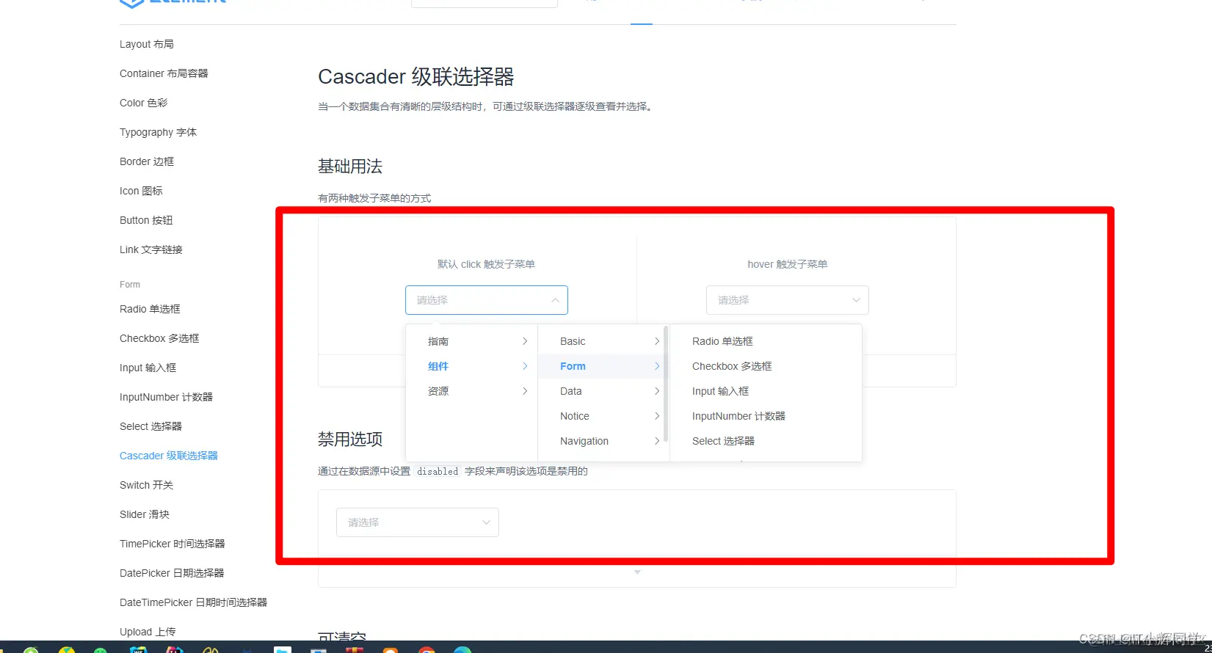The width and height of the screenshot is (1212, 653).
Task: Open the hover-trigger 请选择 cascader dropdown
Action: point(788,300)
